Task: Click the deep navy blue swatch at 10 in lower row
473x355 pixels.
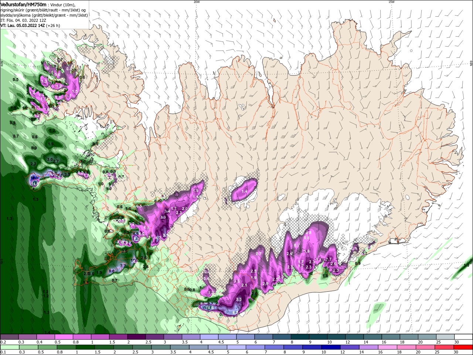Action: [x=330, y=347]
